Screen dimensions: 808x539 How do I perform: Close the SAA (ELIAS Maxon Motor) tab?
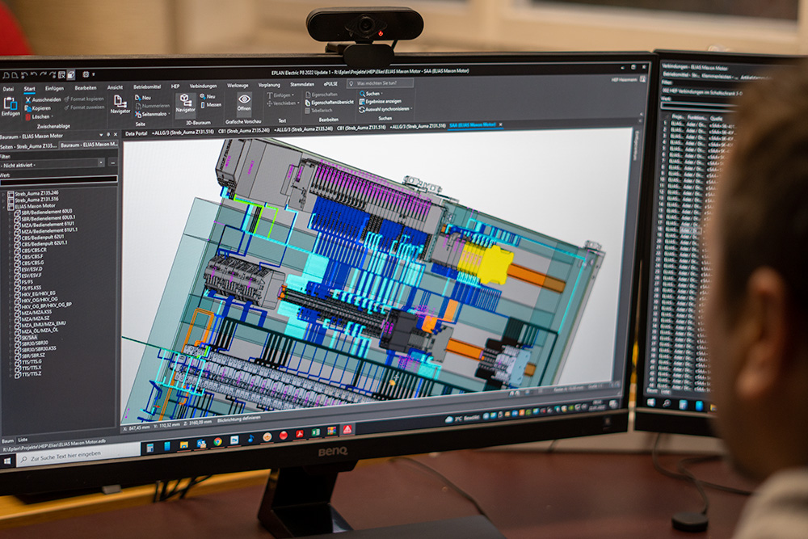tap(500, 124)
